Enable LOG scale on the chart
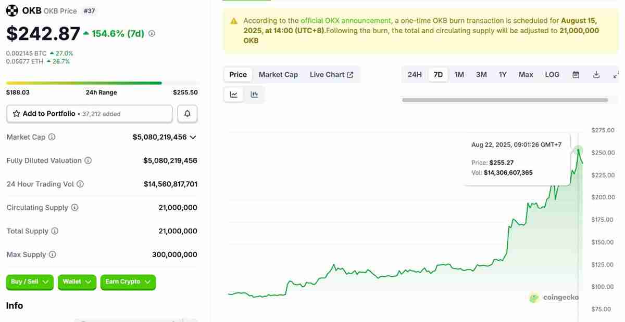 (x=552, y=74)
